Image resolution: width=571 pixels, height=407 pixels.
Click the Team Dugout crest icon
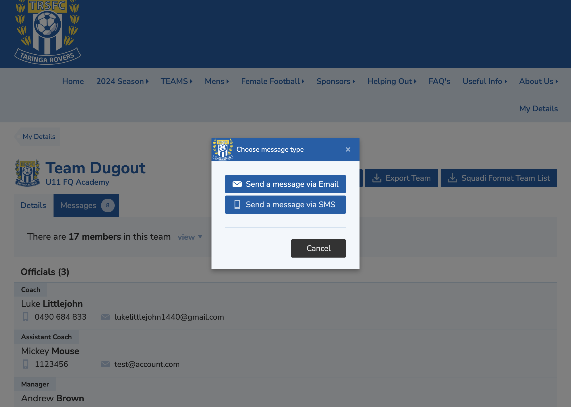[27, 173]
